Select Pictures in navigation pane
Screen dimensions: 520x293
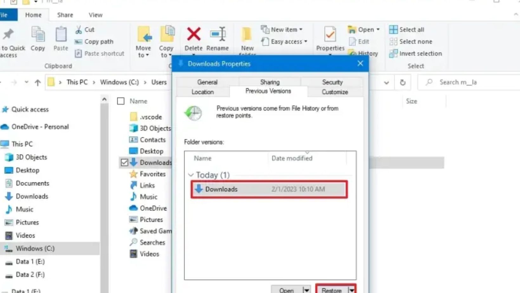[22, 222]
